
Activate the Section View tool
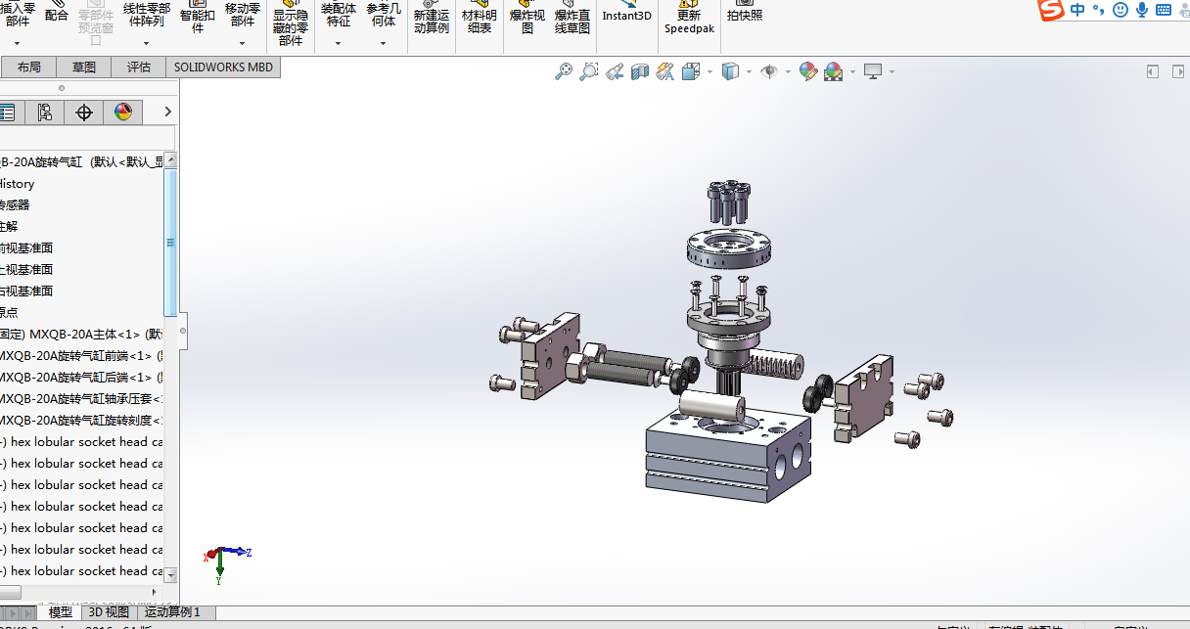[x=640, y=71]
